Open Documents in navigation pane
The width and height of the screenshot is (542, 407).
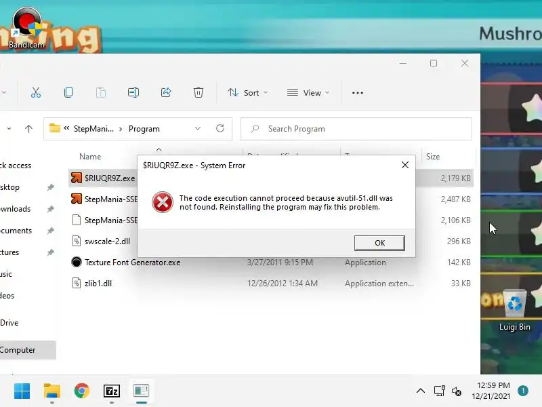pos(16,231)
